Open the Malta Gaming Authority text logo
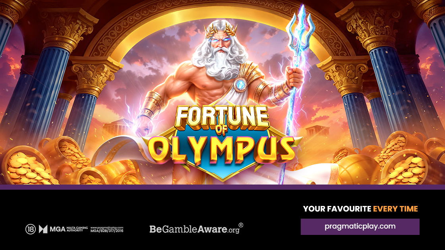This screenshot has height=250, width=445. pyautogui.click(x=69, y=229)
